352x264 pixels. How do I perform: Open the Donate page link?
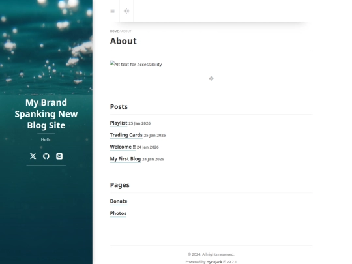[x=119, y=201]
